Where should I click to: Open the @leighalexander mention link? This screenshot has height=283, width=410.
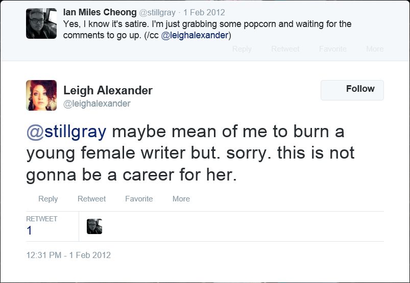point(196,35)
